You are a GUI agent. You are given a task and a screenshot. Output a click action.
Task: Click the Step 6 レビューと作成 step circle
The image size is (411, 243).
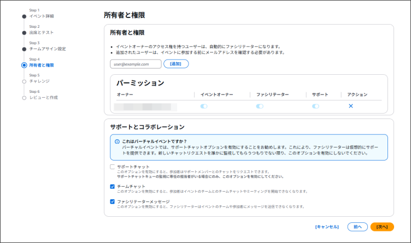point(24,98)
